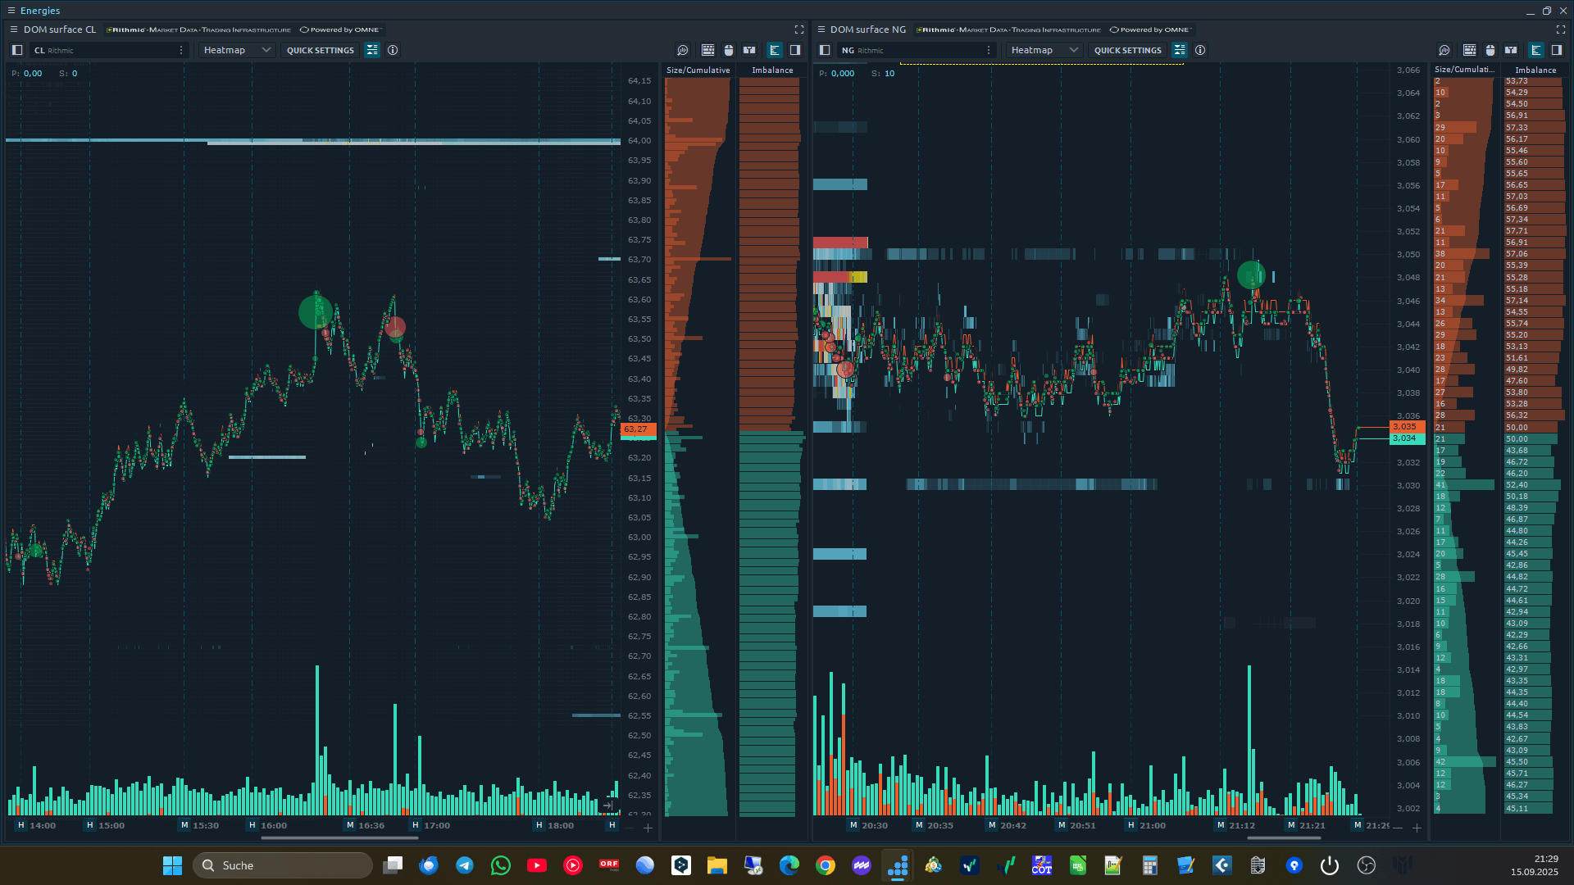Toggle the CL center-price alignment icon
Image resolution: width=1574 pixels, height=885 pixels.
(x=372, y=50)
